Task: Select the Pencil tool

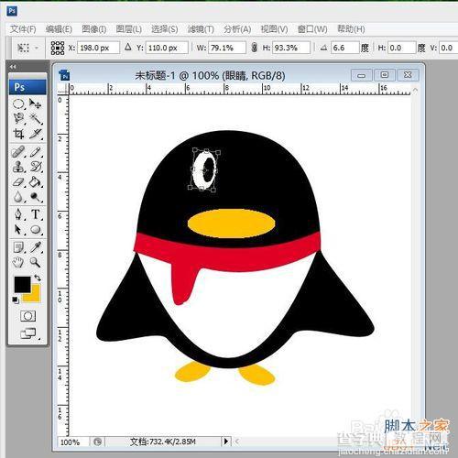Action: tap(36, 152)
